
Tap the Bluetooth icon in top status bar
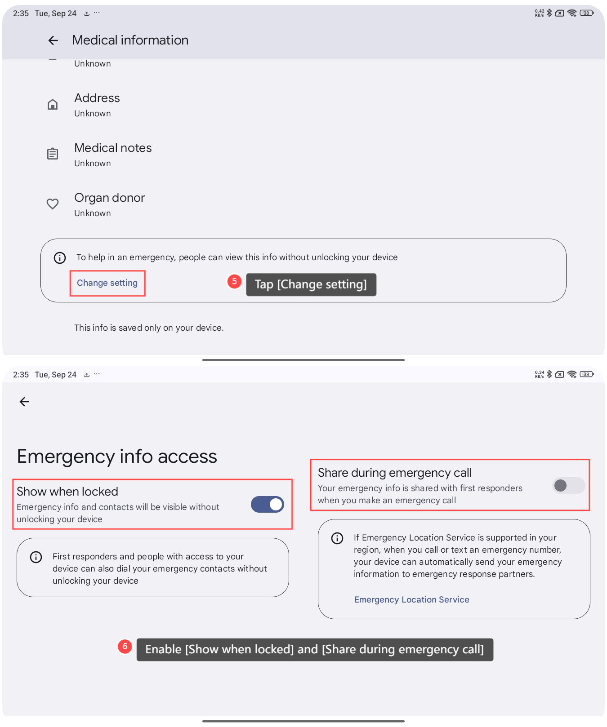pyautogui.click(x=549, y=13)
